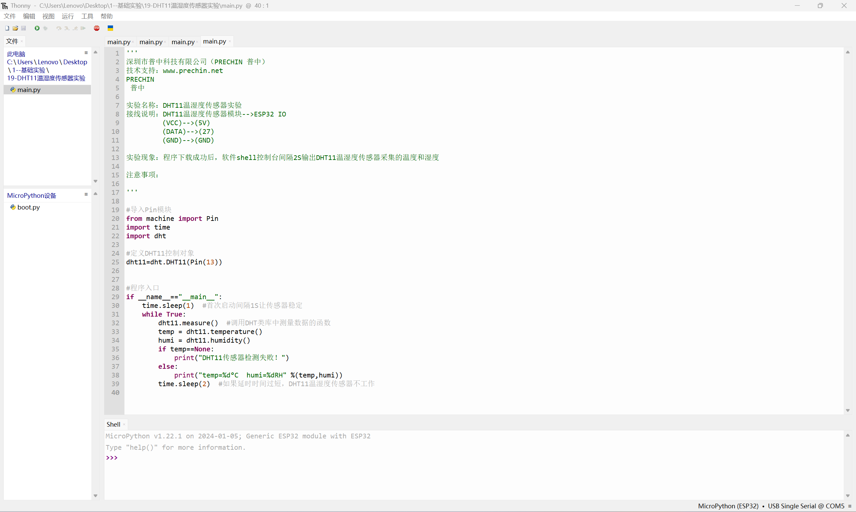
Task: Open the local files panel hamburger menu
Action: tap(86, 53)
